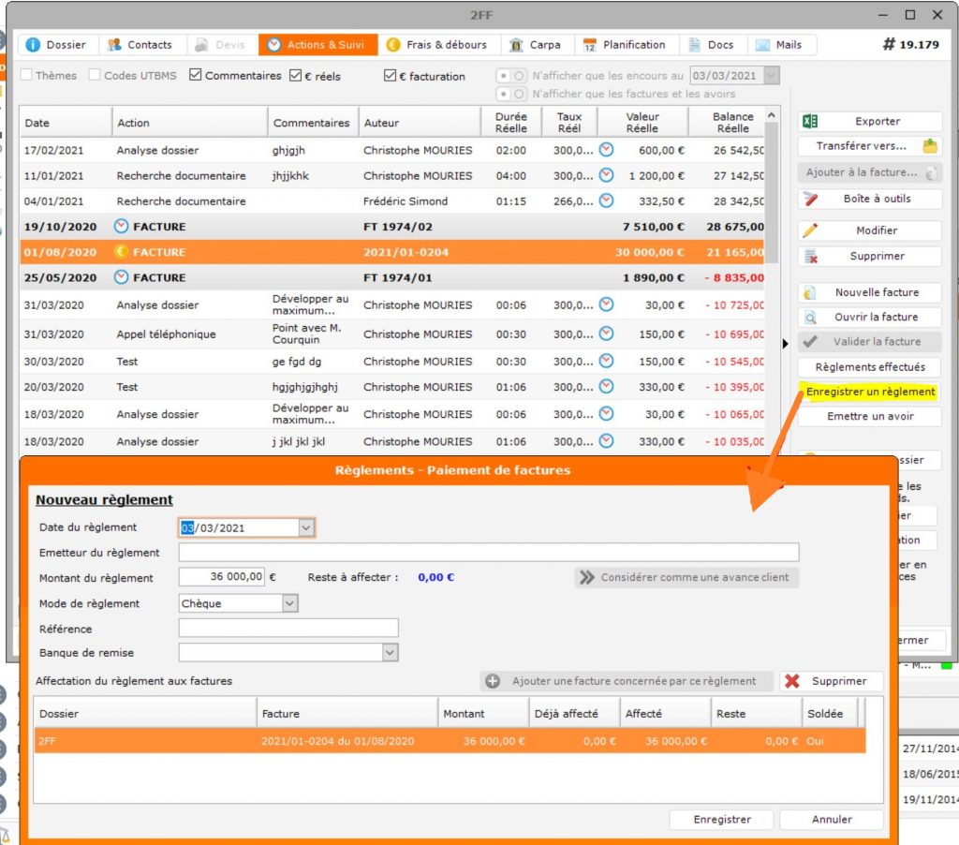Screen dimensions: 959x845
Task: Uncheck the Commentaires checkbox
Action: point(196,76)
